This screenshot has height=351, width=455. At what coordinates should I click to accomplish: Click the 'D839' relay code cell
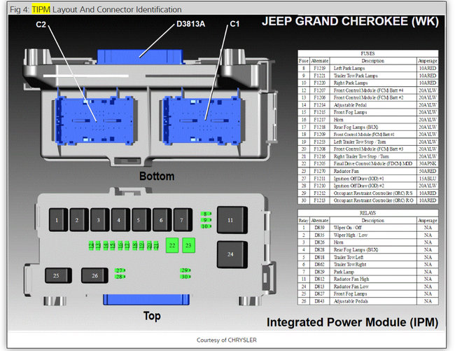[x=319, y=228]
